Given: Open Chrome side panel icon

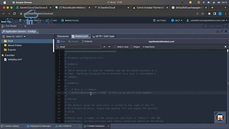Looking at the screenshot, I should tap(215, 14).
